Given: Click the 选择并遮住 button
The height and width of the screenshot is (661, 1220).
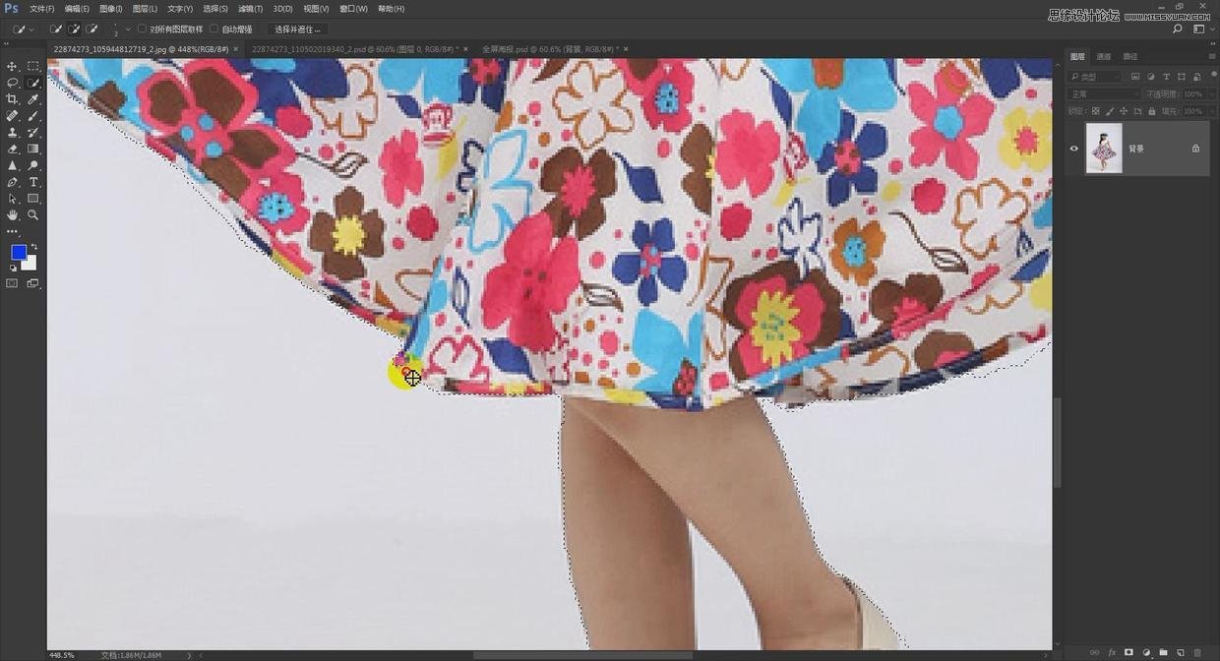Looking at the screenshot, I should point(296,30).
